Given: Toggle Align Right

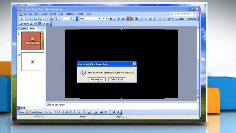Looking at the screenshot, I should pyautogui.click(x=136, y=19).
